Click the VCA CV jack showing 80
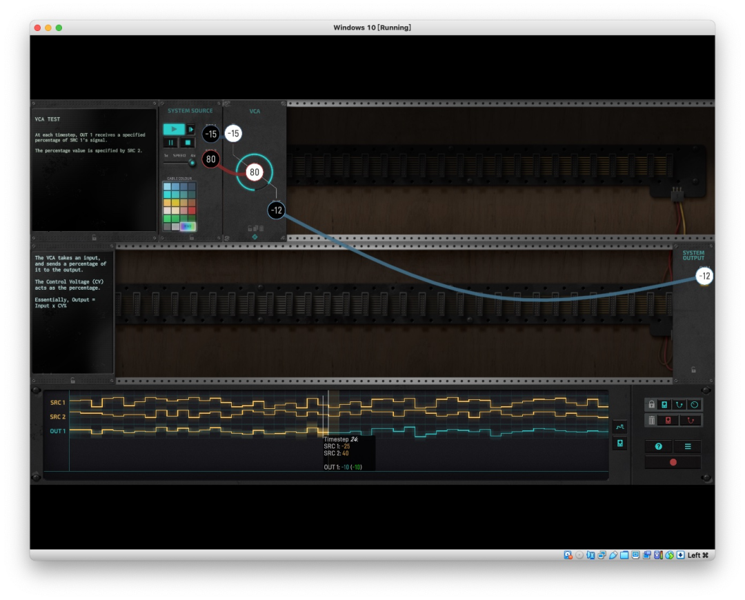Image resolution: width=745 pixels, height=600 pixels. (x=255, y=172)
